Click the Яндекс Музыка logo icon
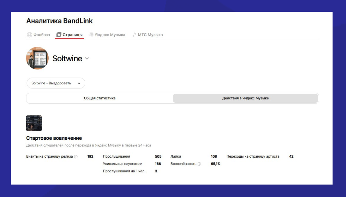Viewport: 346px width, 197px height. 91,35
